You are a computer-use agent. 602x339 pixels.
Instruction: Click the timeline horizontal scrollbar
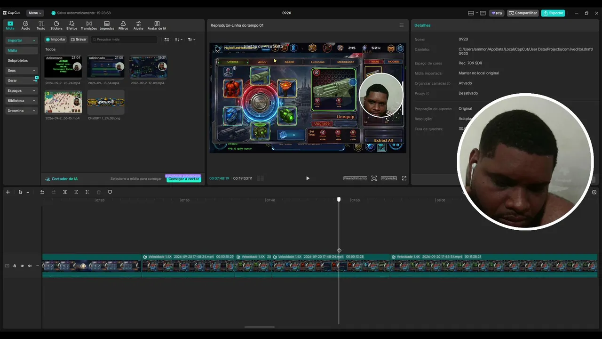259,327
